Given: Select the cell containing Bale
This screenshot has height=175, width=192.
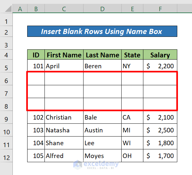Looking at the screenshot, I should pyautogui.click(x=102, y=118).
